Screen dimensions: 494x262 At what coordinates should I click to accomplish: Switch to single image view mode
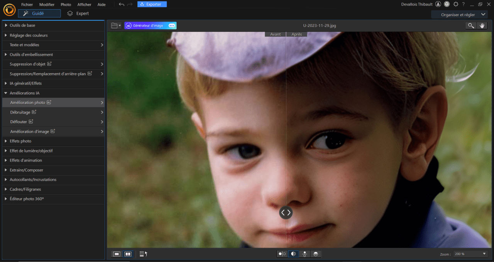[x=117, y=254]
